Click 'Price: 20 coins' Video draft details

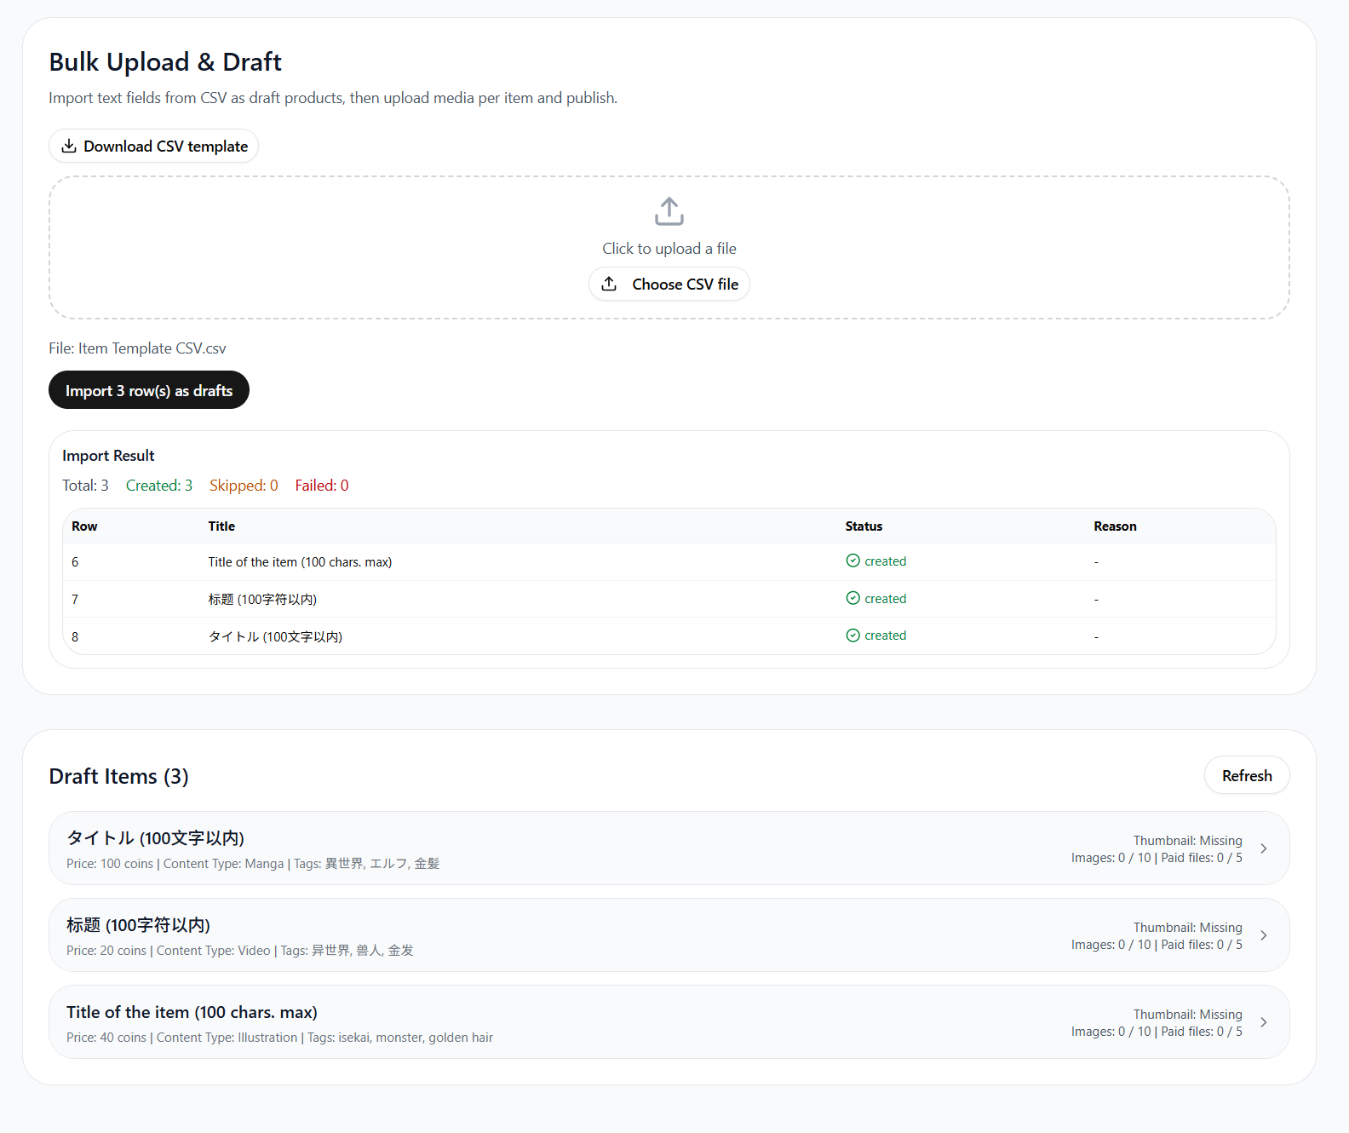[240, 951]
